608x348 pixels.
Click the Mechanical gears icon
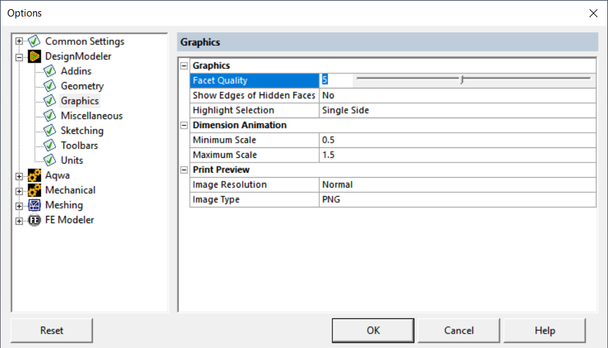tap(34, 190)
